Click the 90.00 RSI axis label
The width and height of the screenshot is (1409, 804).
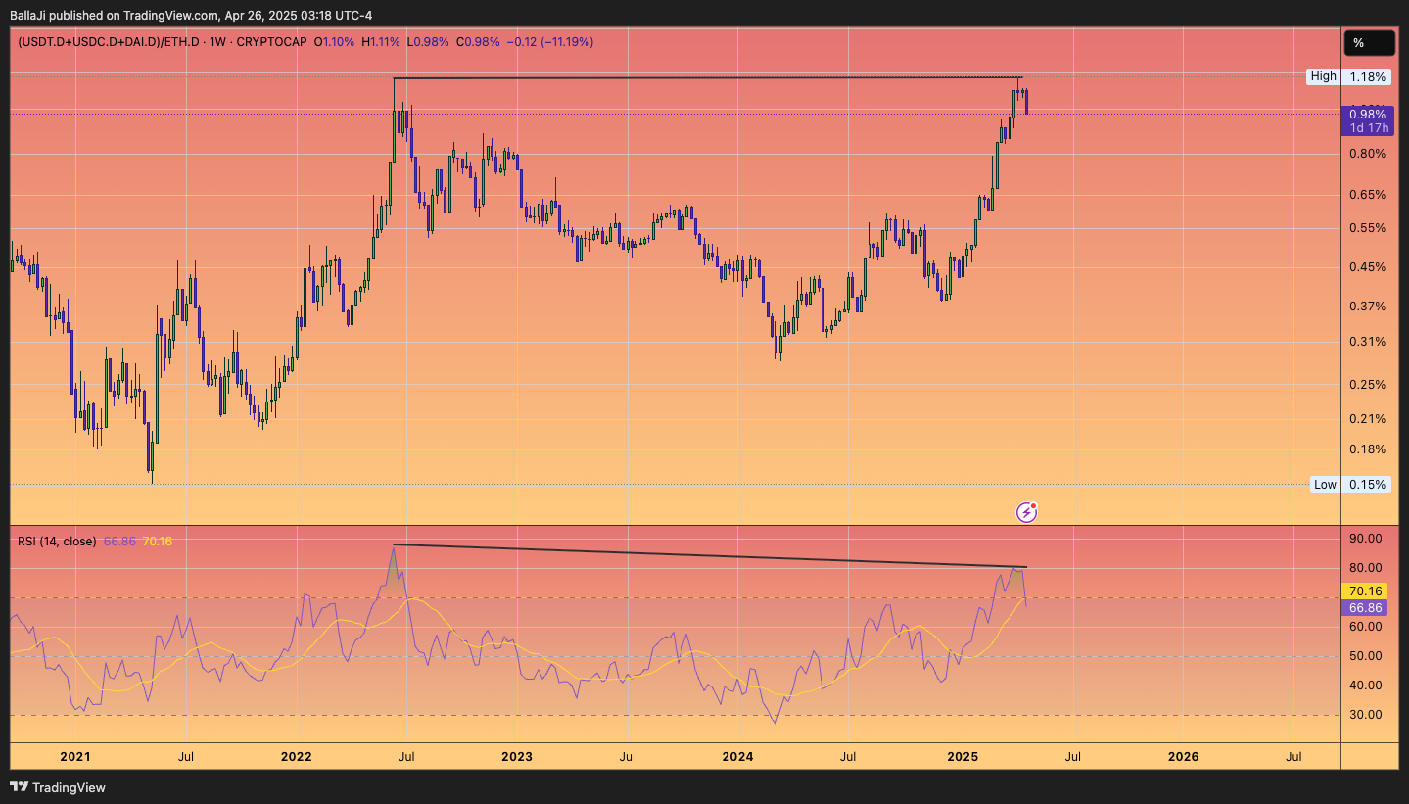point(1365,539)
